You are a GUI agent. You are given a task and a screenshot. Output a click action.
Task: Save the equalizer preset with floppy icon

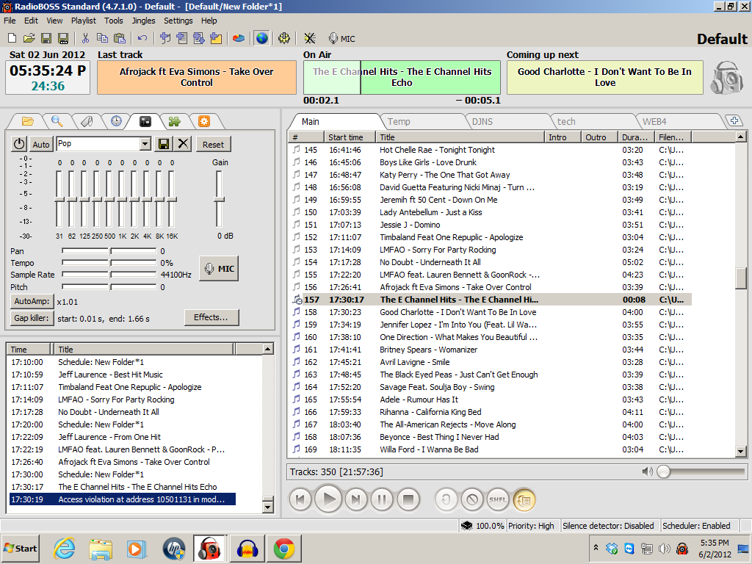[x=163, y=144]
